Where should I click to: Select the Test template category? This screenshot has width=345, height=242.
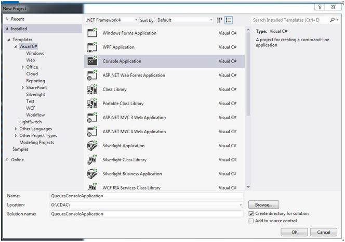30,101
